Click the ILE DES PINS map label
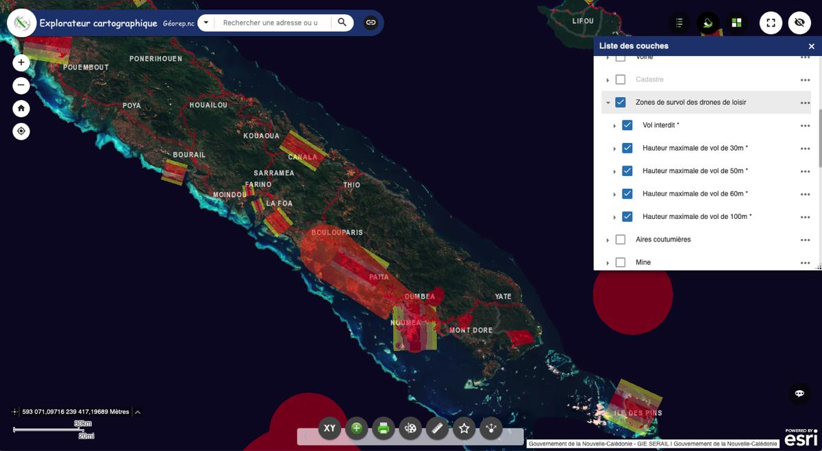This screenshot has height=451, width=822. tap(638, 413)
